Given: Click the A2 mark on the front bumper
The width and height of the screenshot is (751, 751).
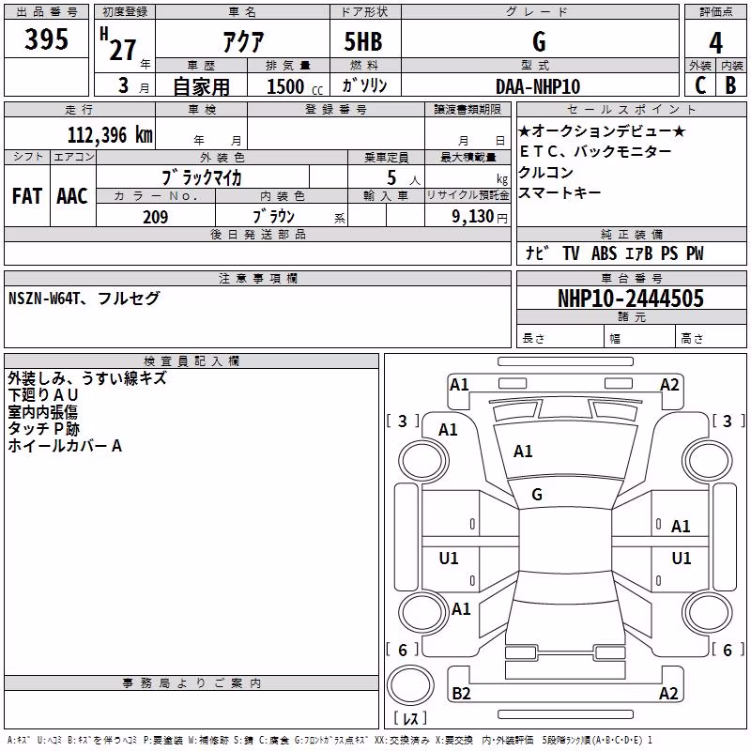Looking at the screenshot, I should pyautogui.click(x=669, y=385).
